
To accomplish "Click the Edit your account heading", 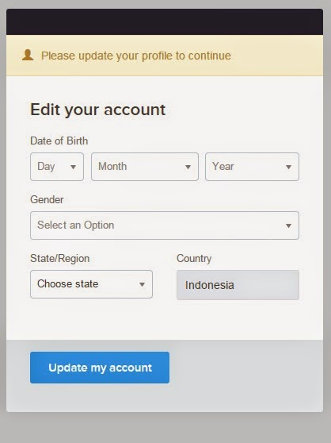I will (x=97, y=110).
